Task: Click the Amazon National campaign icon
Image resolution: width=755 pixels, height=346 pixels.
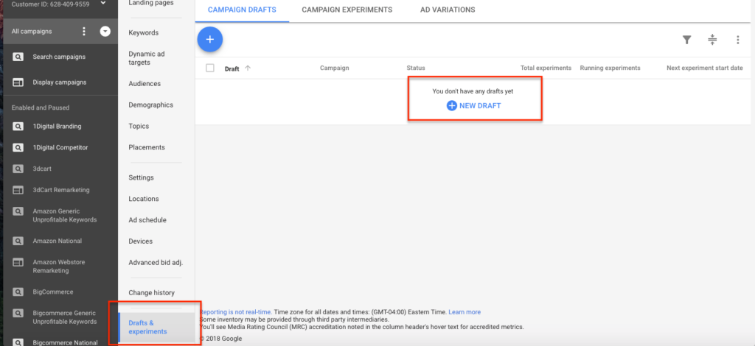Action: point(18,241)
